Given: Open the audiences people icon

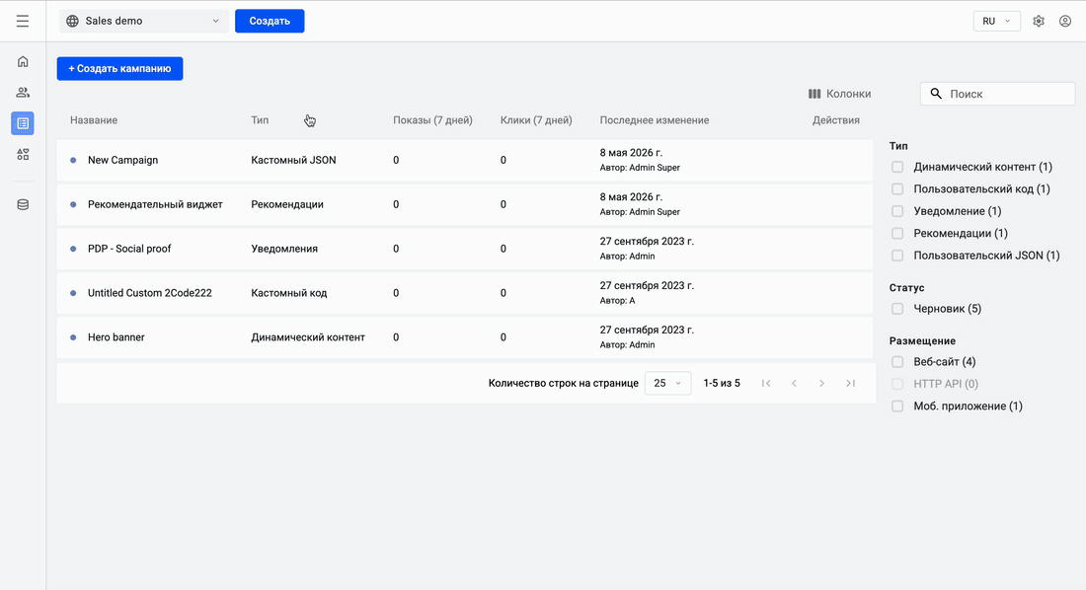Looking at the screenshot, I should point(23,92).
